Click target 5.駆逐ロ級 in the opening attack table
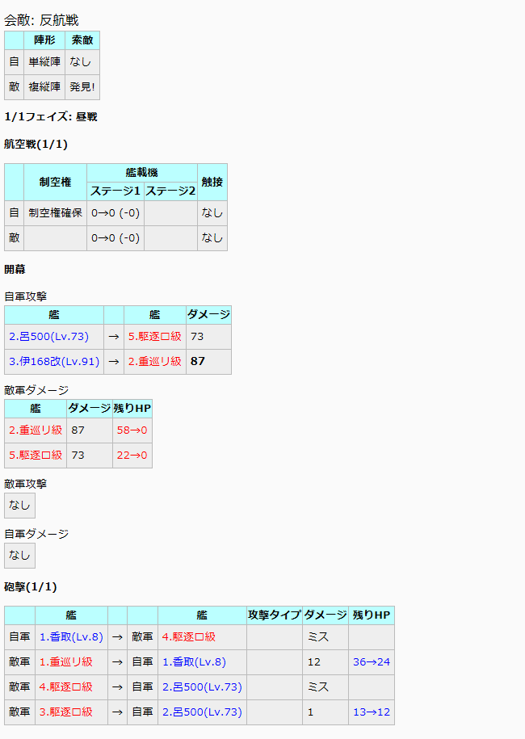Viewport: 525px width, 739px height. click(x=154, y=337)
